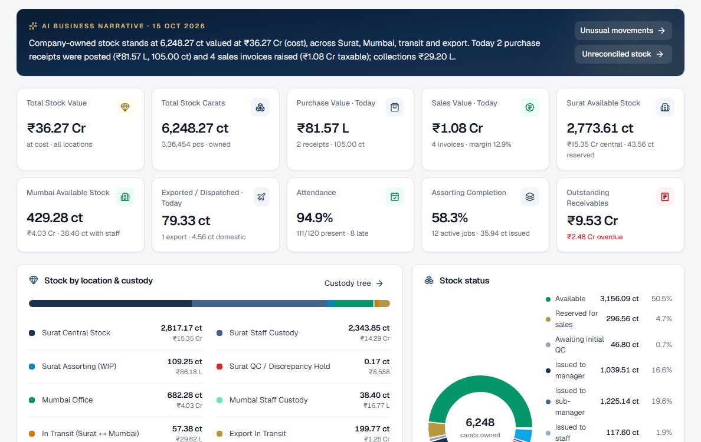Viewport: 701px width, 442px height.
Task: Click the Mumbai Office green dot
Action: click(x=32, y=400)
